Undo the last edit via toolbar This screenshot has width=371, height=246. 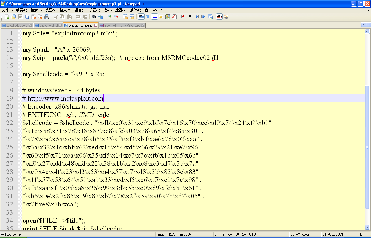coord(78,17)
